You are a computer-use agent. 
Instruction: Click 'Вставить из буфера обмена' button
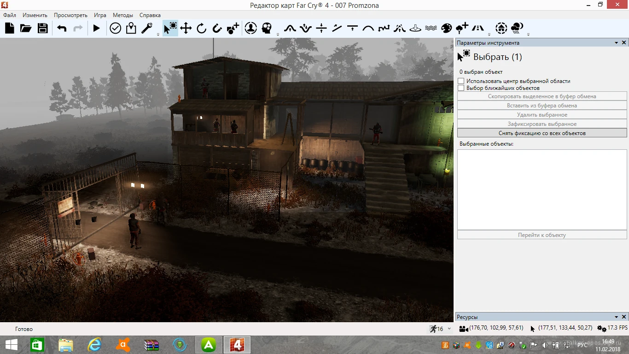(x=542, y=106)
